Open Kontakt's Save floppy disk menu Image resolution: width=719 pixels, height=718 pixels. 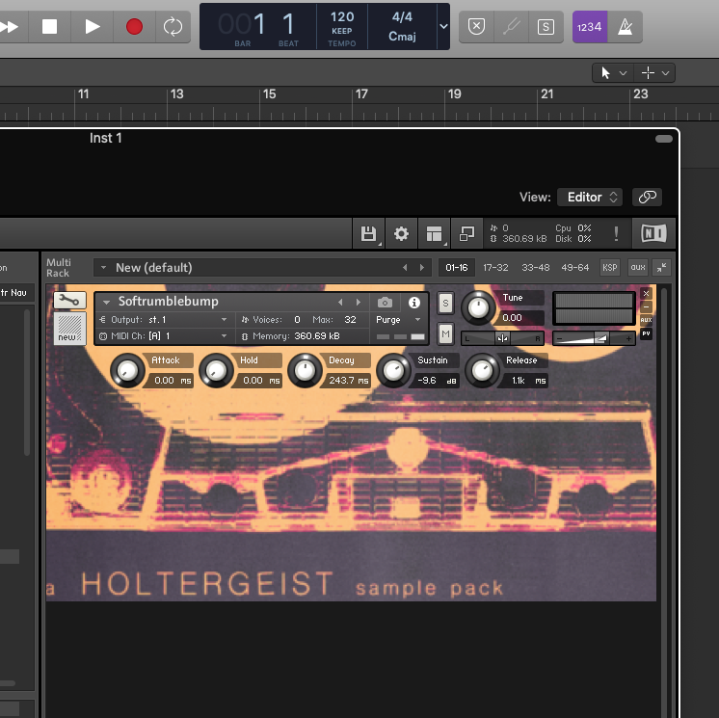pyautogui.click(x=368, y=234)
